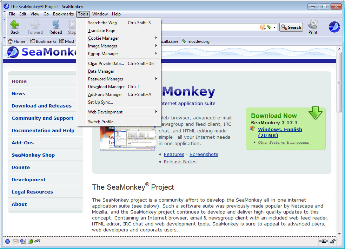Expand the Cookie Manager submenu
The image size is (345, 249).
(118, 38)
